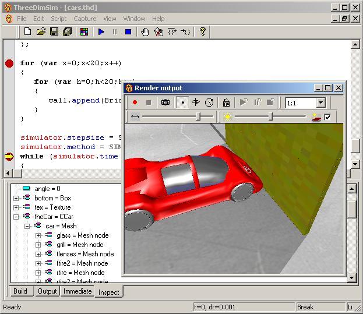The image size is (363, 314).
Task: Pause the script from the main toolbar
Action: click(115, 31)
